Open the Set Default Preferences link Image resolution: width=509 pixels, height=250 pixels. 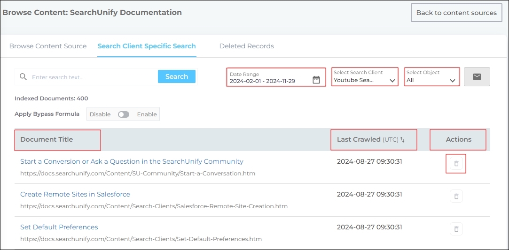(x=59, y=227)
